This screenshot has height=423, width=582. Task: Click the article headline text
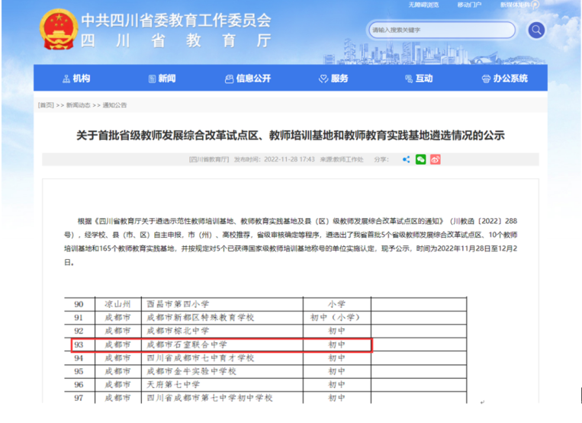291,136
